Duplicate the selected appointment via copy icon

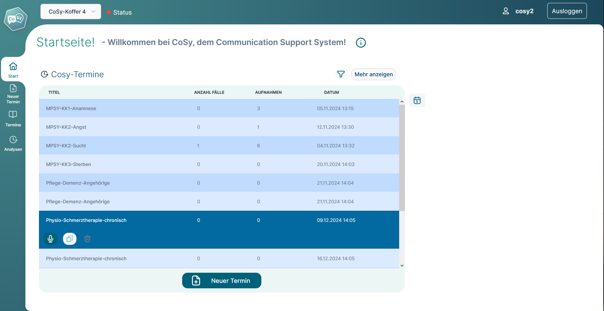pyautogui.click(x=70, y=239)
